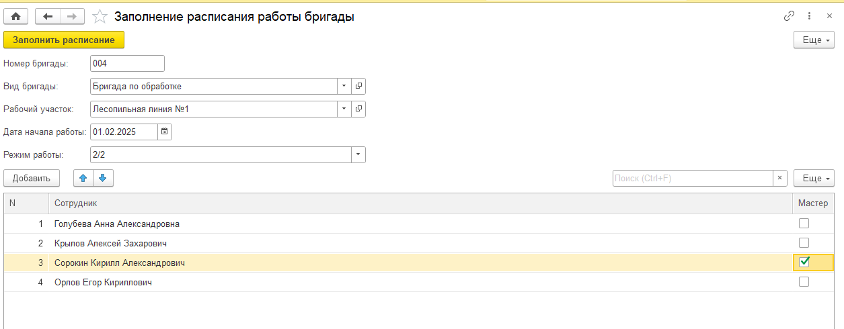Uncheck Мастер for Сорокин Кирилл Александрович

click(804, 263)
